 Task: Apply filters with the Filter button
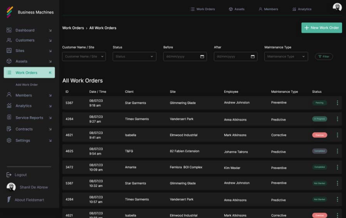[x=324, y=57]
